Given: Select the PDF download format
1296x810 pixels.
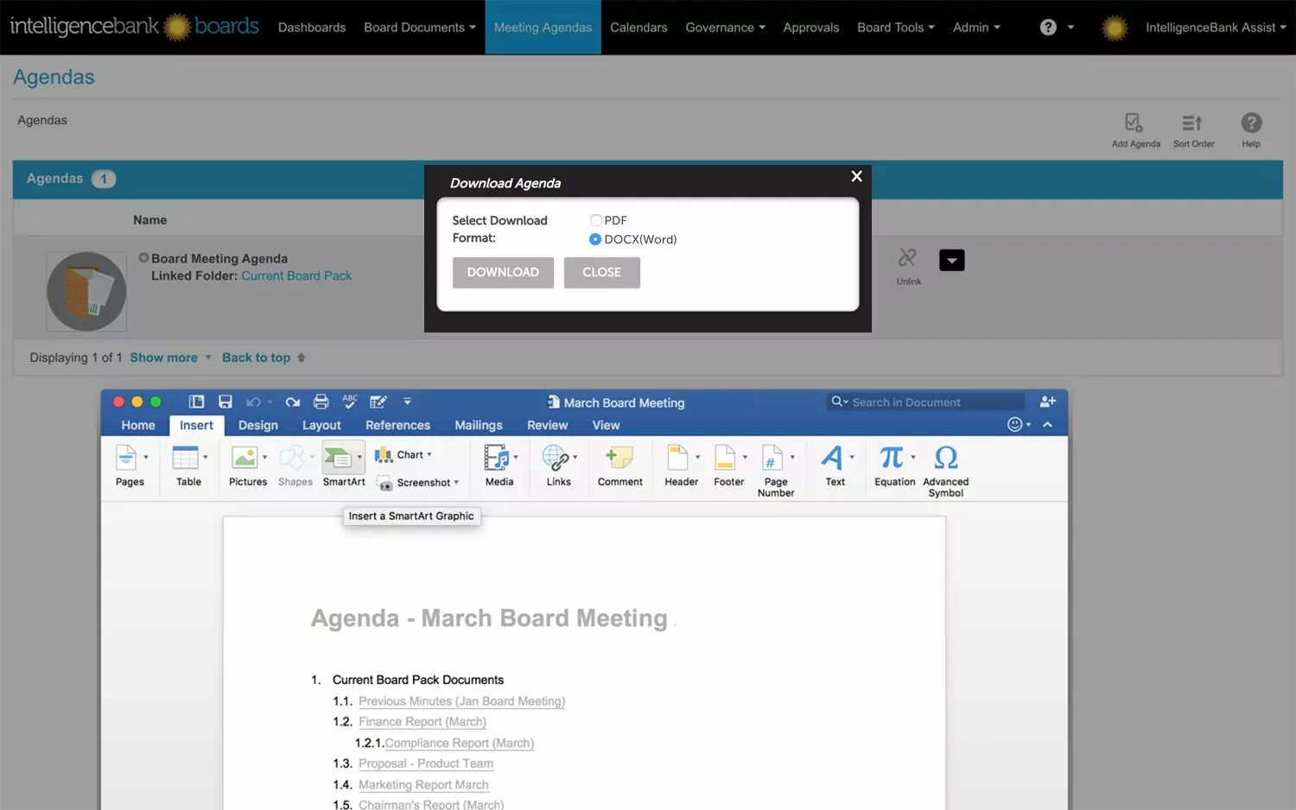Looking at the screenshot, I should tap(595, 220).
